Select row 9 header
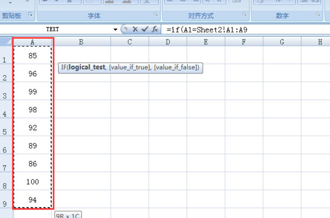 (6, 199)
